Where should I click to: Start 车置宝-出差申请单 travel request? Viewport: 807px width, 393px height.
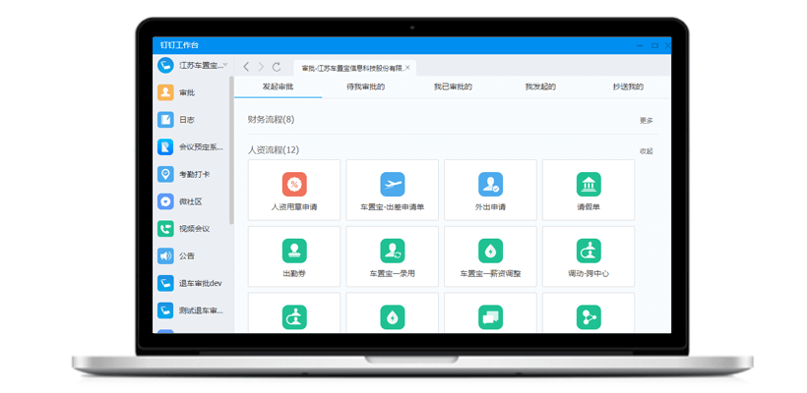click(x=392, y=190)
